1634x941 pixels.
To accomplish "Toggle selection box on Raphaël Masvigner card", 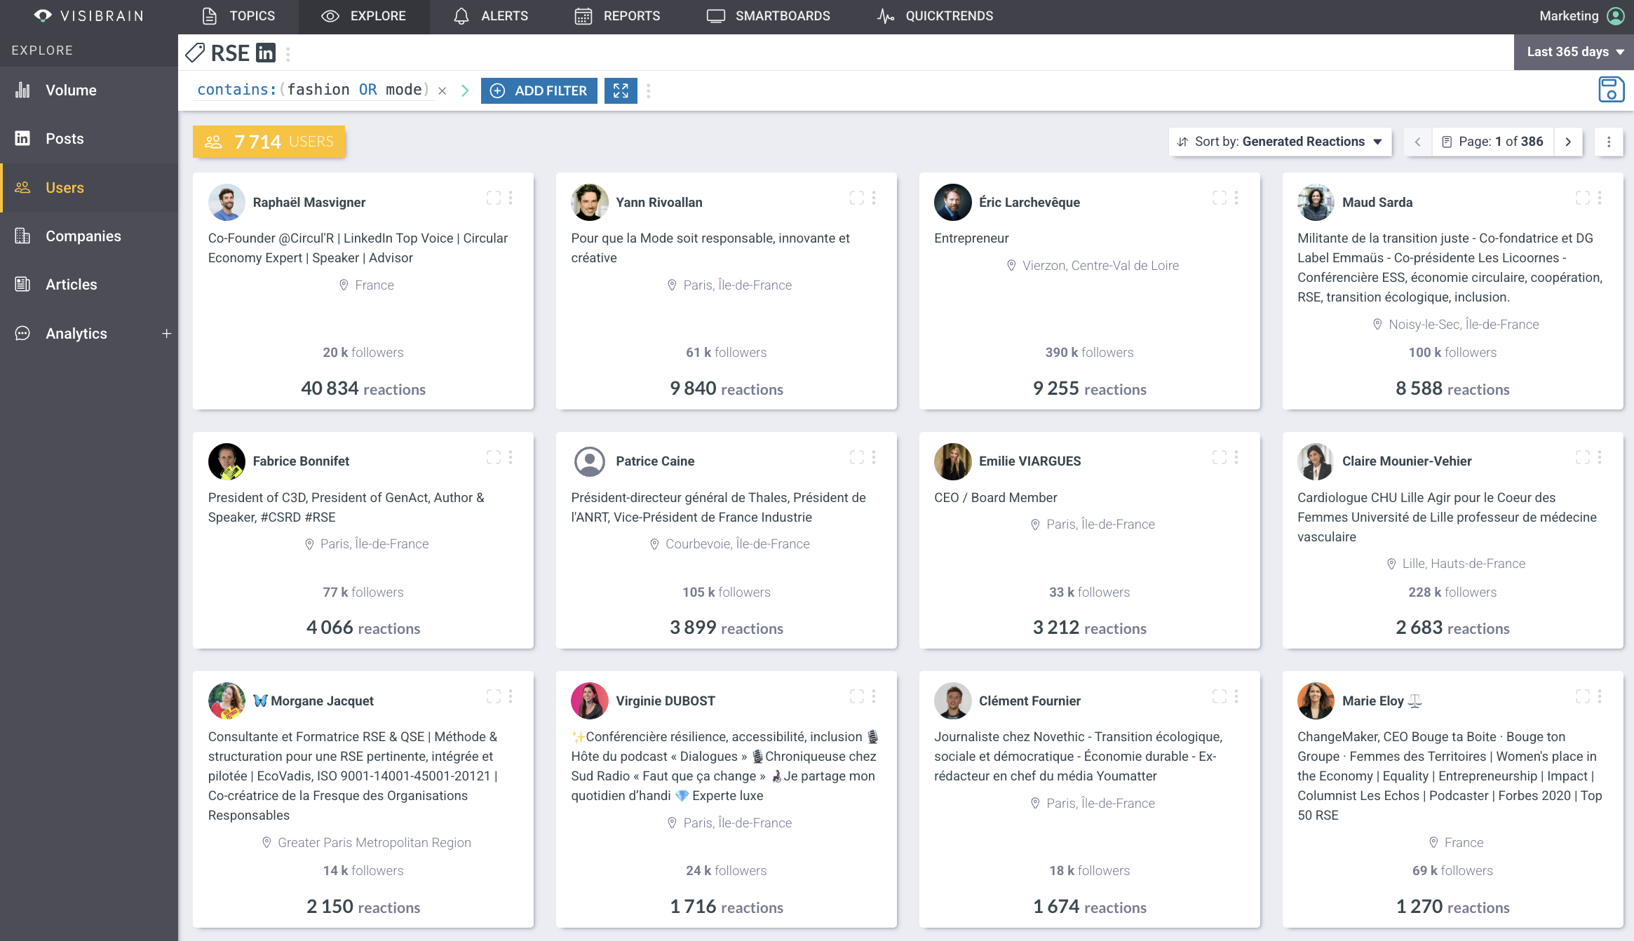I will coord(494,198).
